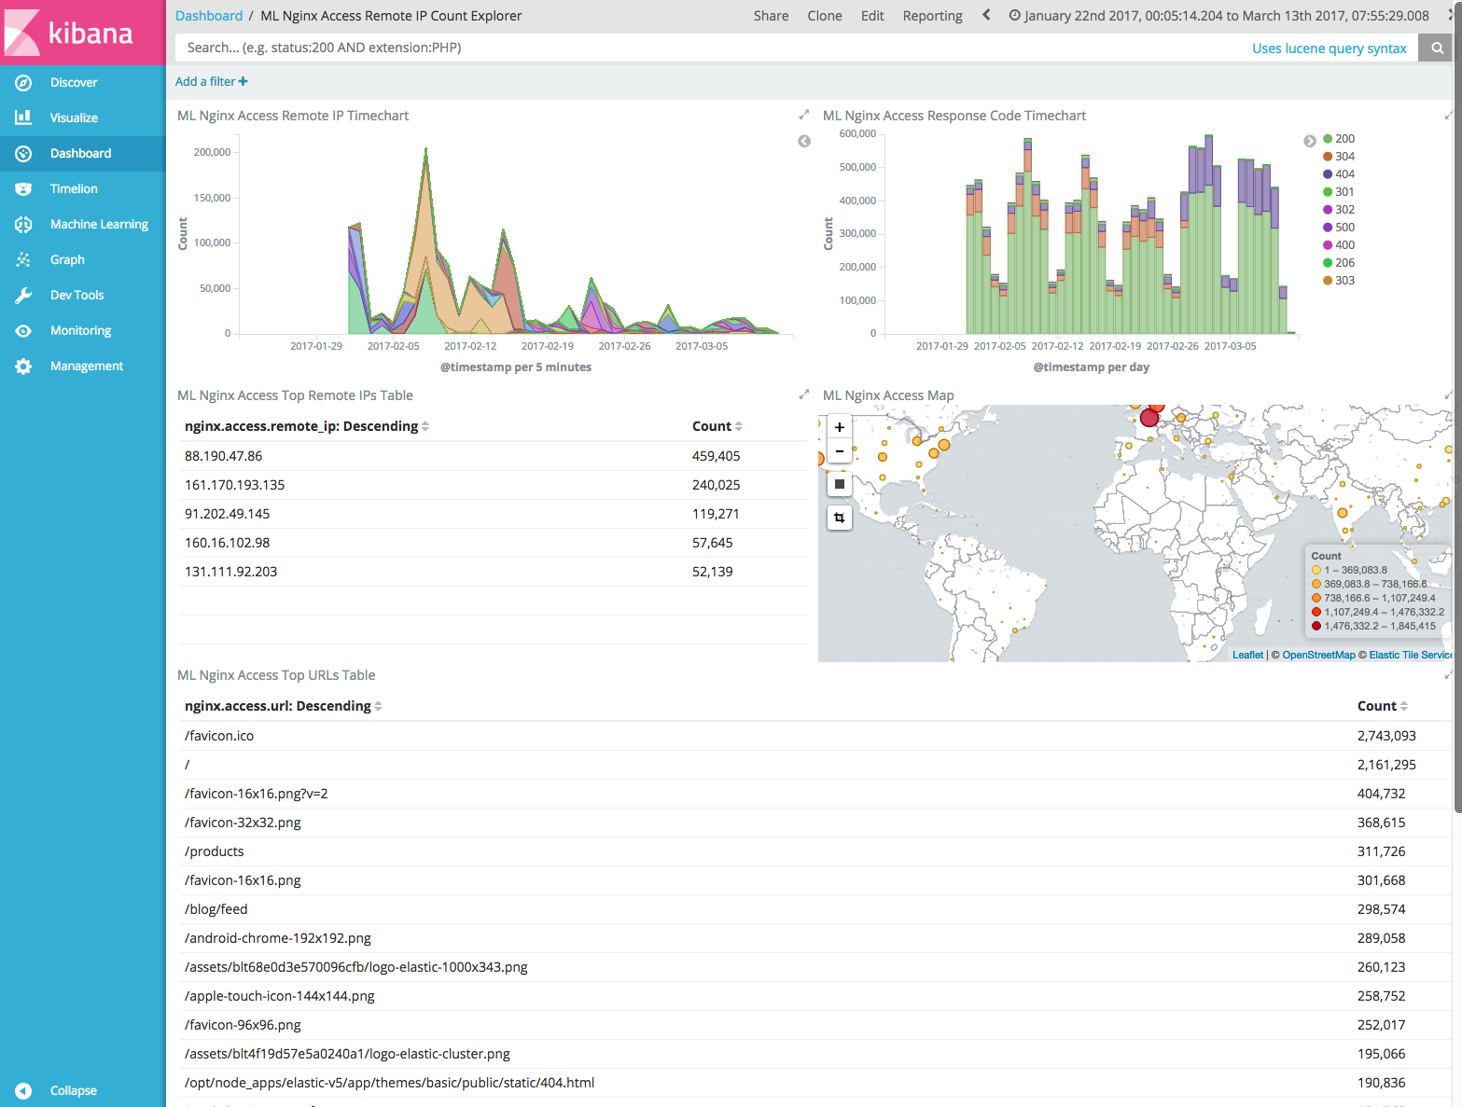This screenshot has width=1462, height=1107.
Task: Click /android-chrome-192x192.png URL row
Action: (815, 938)
